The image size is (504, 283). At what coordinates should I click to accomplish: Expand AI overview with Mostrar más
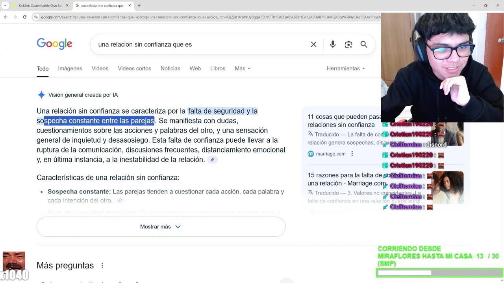161,226
